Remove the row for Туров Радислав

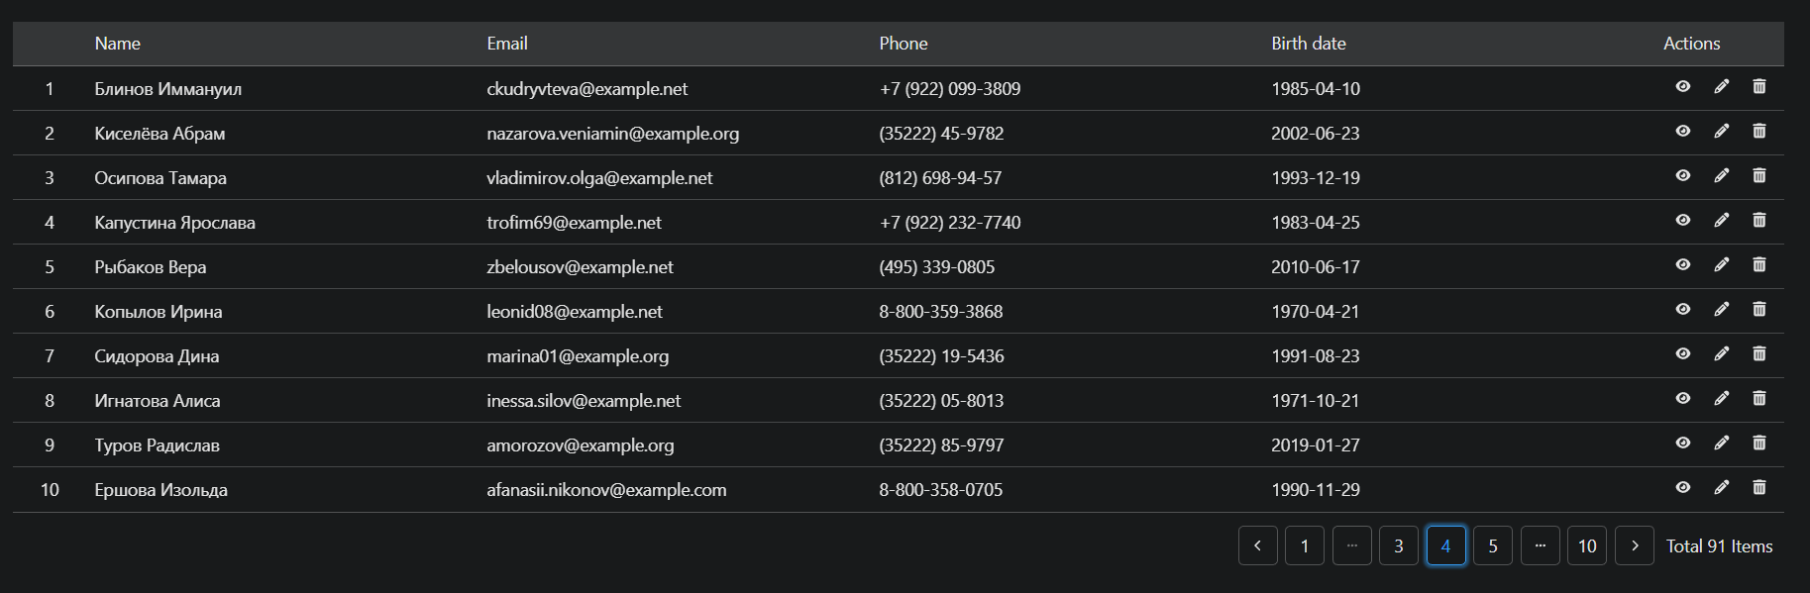(x=1759, y=443)
